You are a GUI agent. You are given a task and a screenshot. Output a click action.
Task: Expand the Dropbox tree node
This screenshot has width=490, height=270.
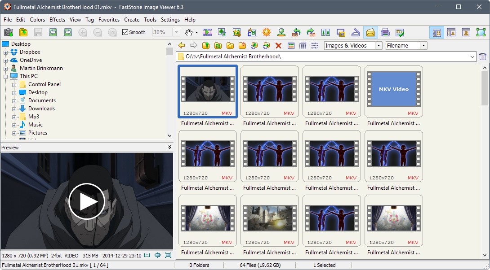click(x=6, y=52)
